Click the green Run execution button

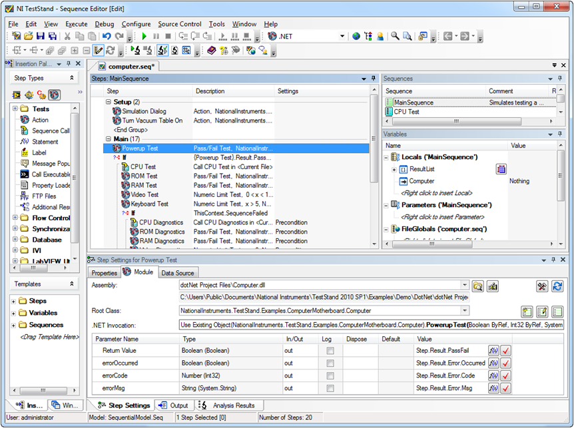pyautogui.click(x=144, y=36)
